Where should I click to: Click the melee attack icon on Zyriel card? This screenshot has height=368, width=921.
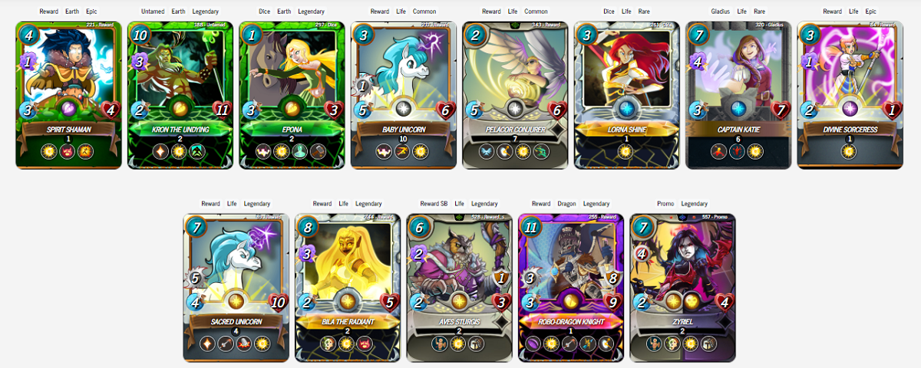[643, 254]
